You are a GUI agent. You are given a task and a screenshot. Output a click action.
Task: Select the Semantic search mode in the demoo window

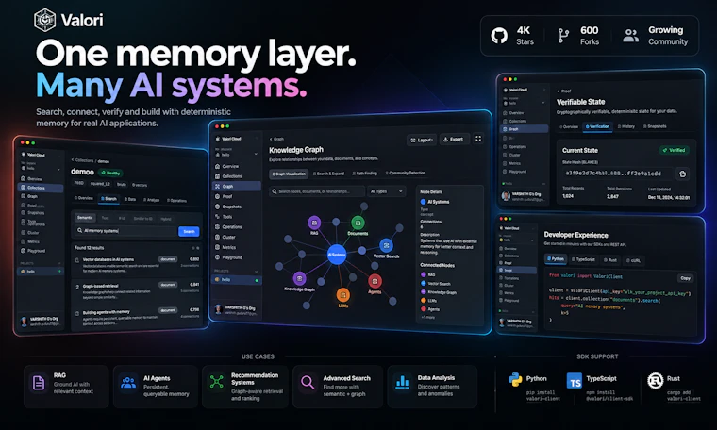pyautogui.click(x=85, y=218)
